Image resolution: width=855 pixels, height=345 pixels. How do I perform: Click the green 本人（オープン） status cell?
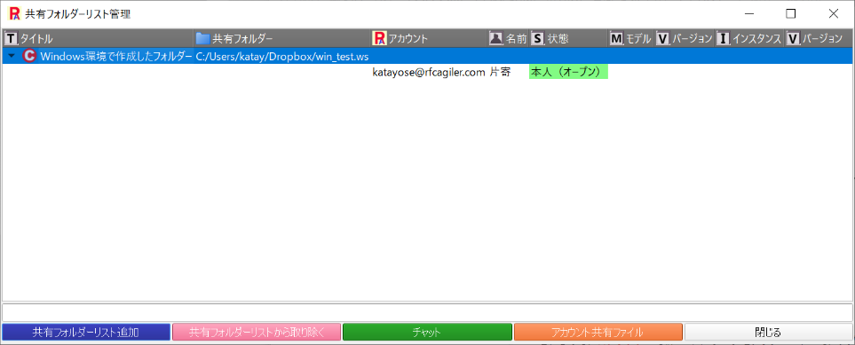click(x=568, y=72)
